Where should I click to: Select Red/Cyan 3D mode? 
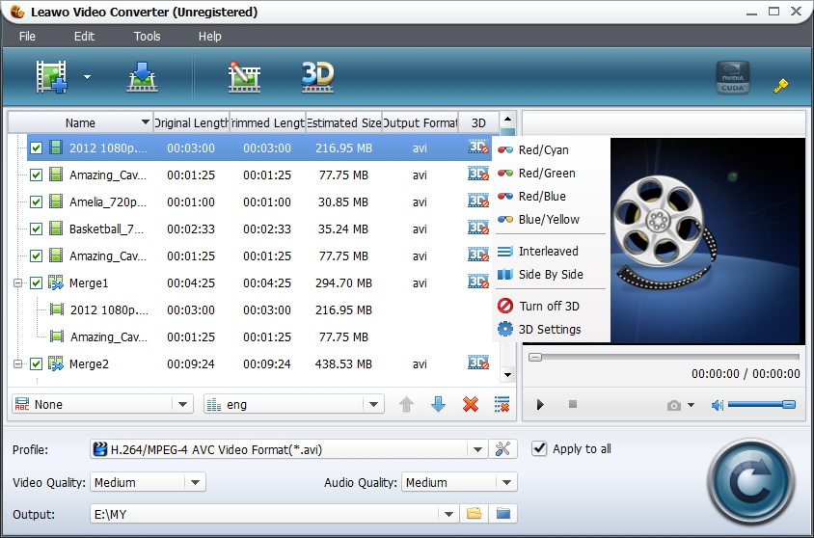click(x=543, y=150)
